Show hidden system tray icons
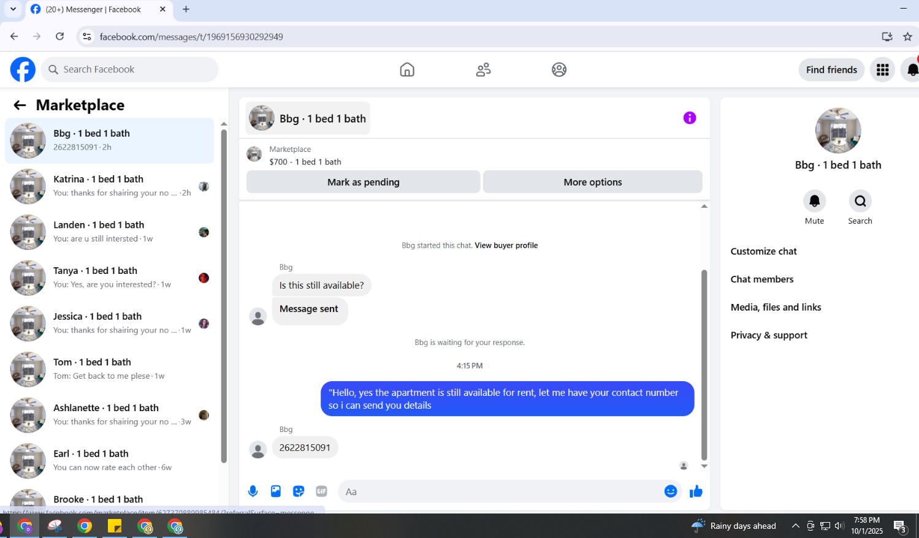The image size is (919, 538). 796,526
